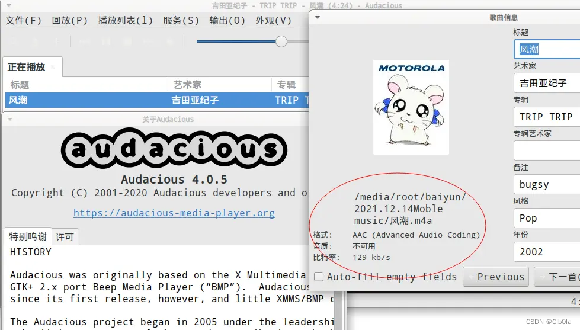Click the 标题 field containing 风潮
Image resolution: width=580 pixels, height=330 pixels.
tap(547, 50)
